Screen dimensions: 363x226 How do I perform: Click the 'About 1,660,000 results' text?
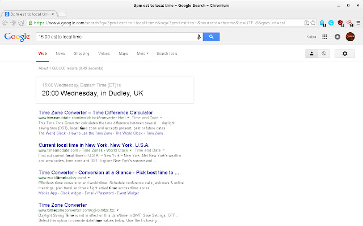[x=71, y=68]
